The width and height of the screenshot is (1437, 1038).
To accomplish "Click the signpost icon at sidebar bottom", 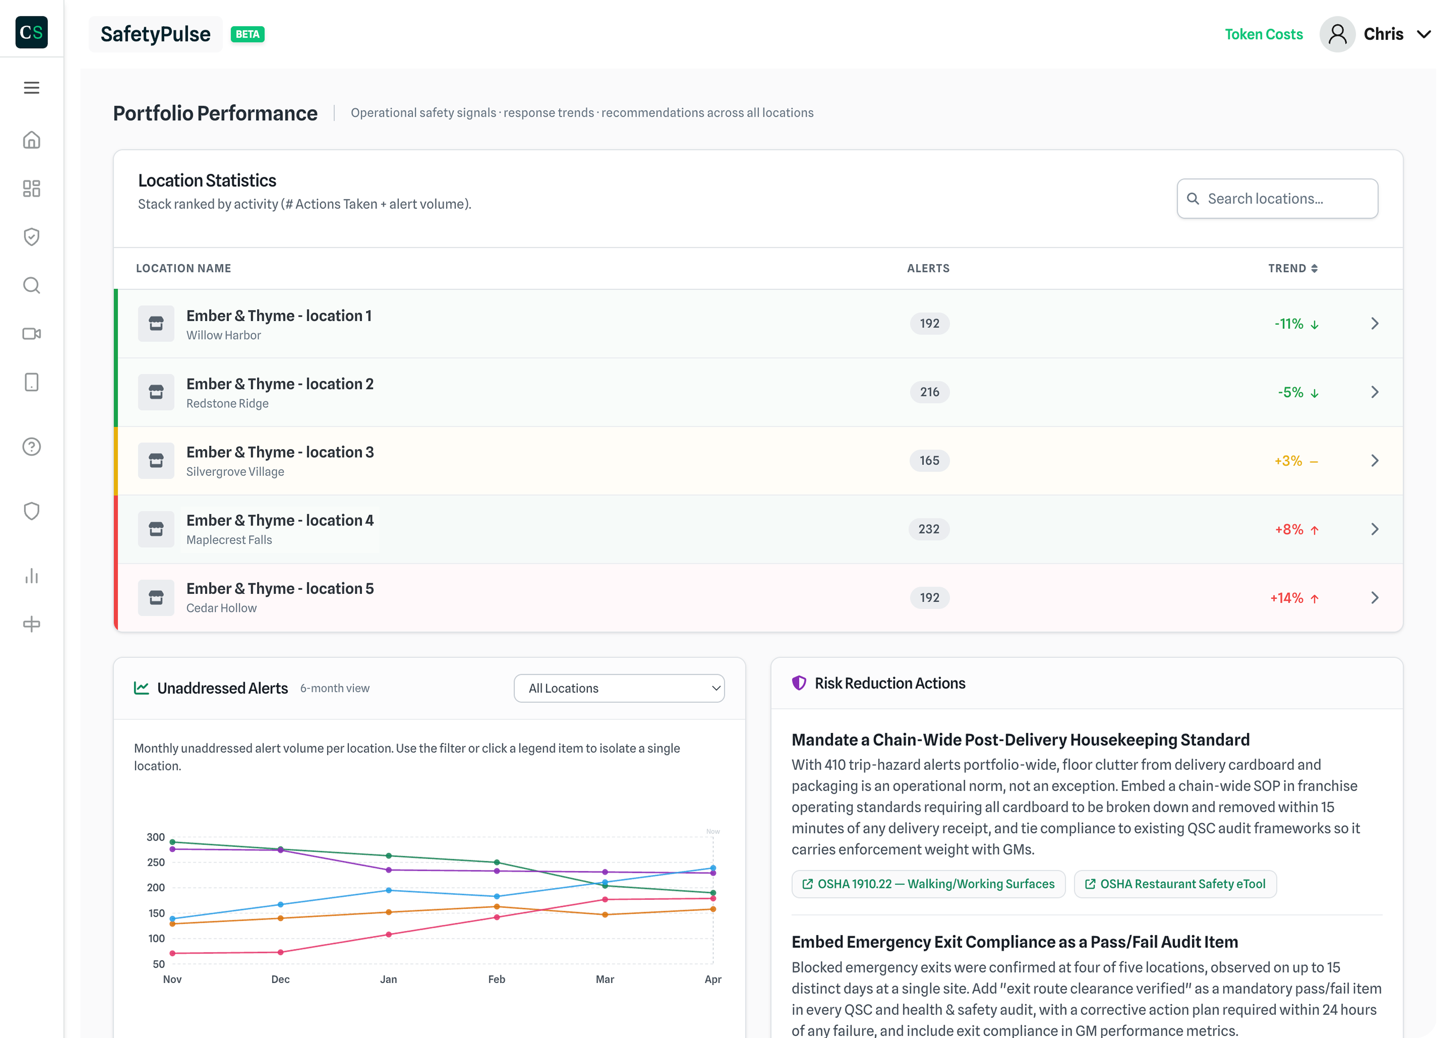I will (32, 625).
